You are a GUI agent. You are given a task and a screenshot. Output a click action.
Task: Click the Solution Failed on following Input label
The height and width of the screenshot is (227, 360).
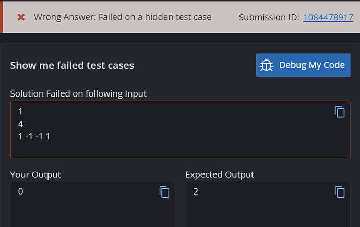78,94
